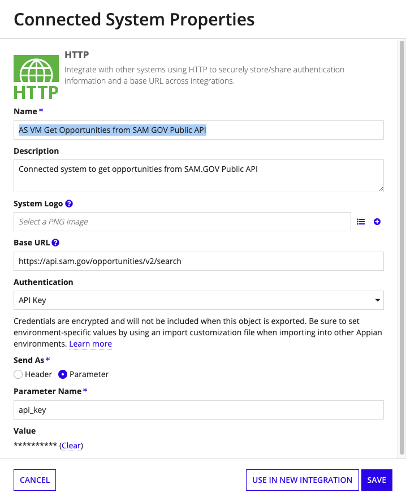
Task: Click the Connected System Properties title
Action: tap(134, 19)
